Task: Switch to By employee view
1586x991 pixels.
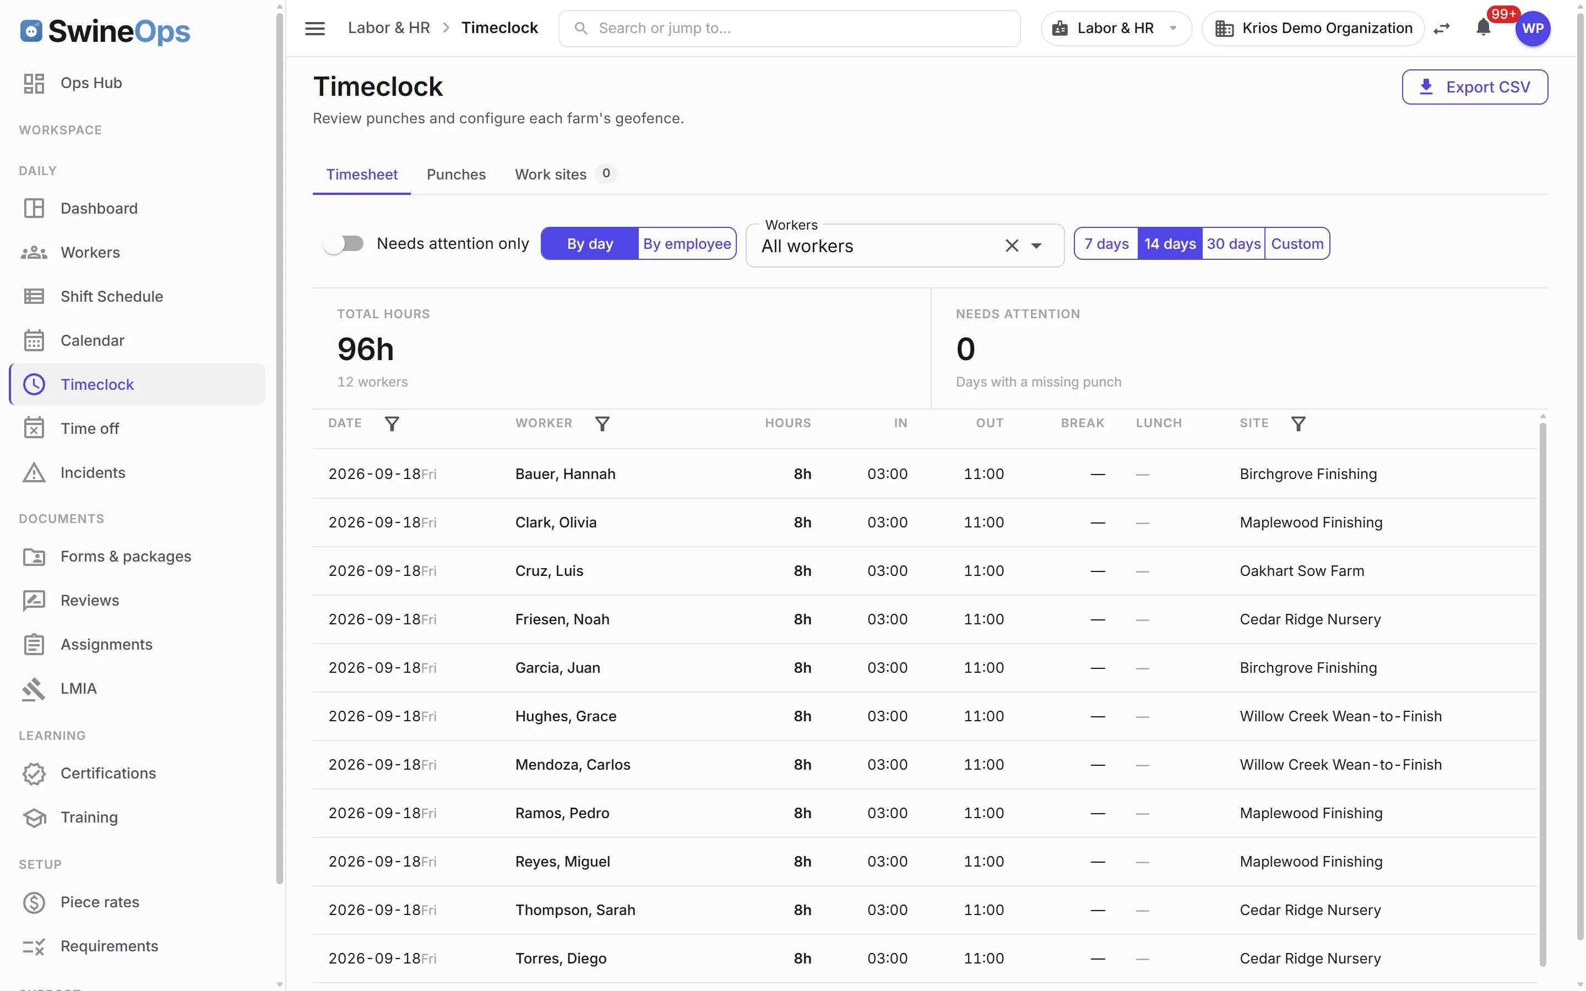Action: pos(687,244)
